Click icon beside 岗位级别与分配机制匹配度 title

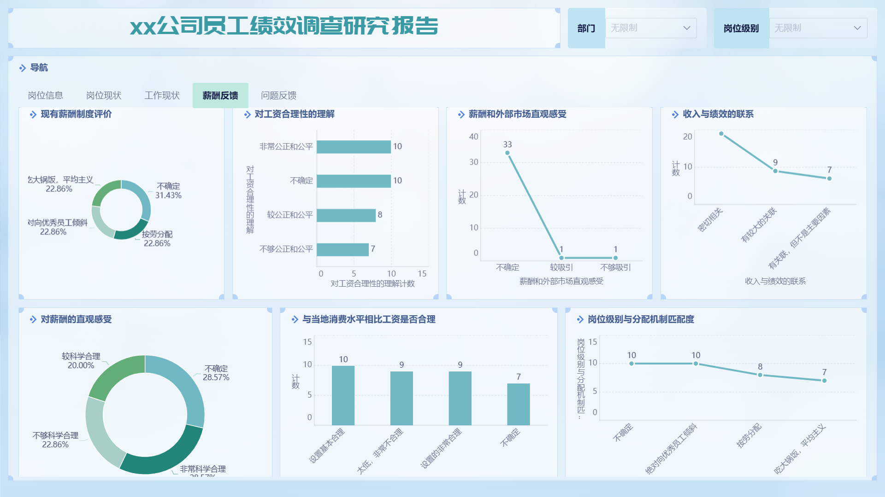click(580, 319)
